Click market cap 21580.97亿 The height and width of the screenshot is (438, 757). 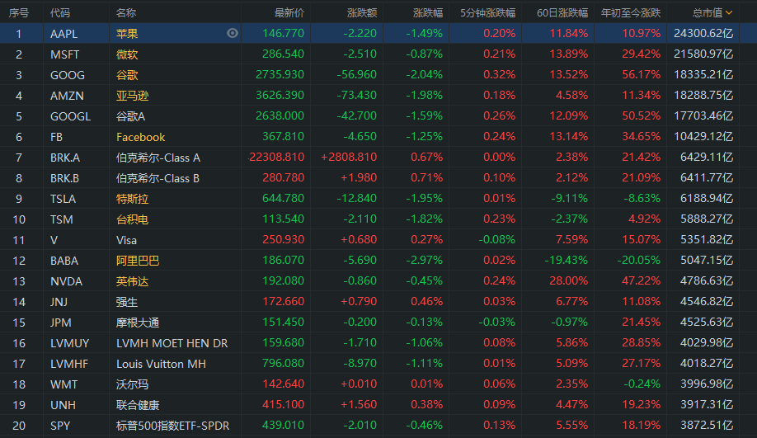[x=703, y=54]
